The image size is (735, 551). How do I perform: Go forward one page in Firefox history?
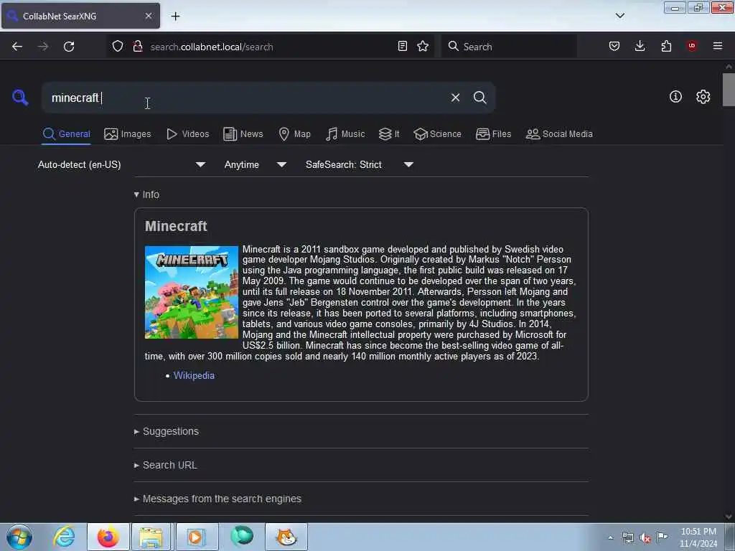coord(43,47)
